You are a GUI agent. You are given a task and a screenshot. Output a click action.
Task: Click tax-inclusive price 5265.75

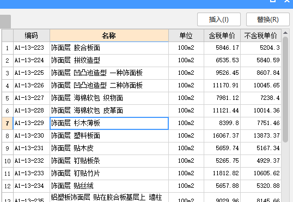click(222, 161)
